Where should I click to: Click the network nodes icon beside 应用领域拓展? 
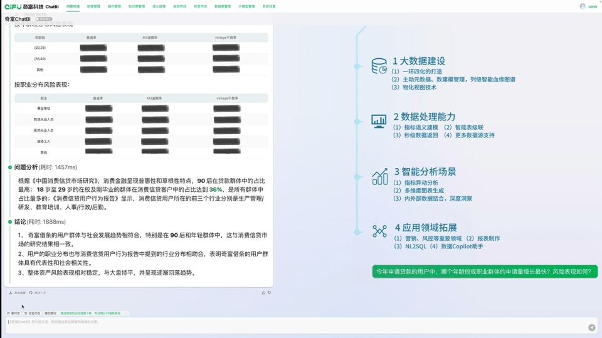point(380,231)
